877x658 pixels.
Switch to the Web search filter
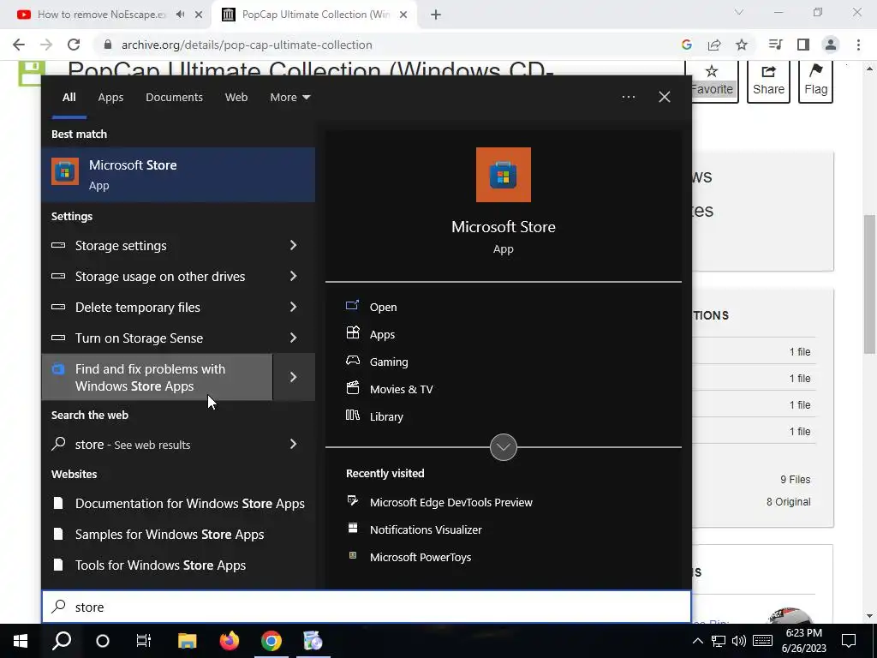tap(236, 97)
